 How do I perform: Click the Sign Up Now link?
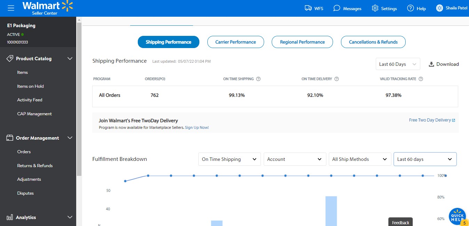tap(197, 127)
